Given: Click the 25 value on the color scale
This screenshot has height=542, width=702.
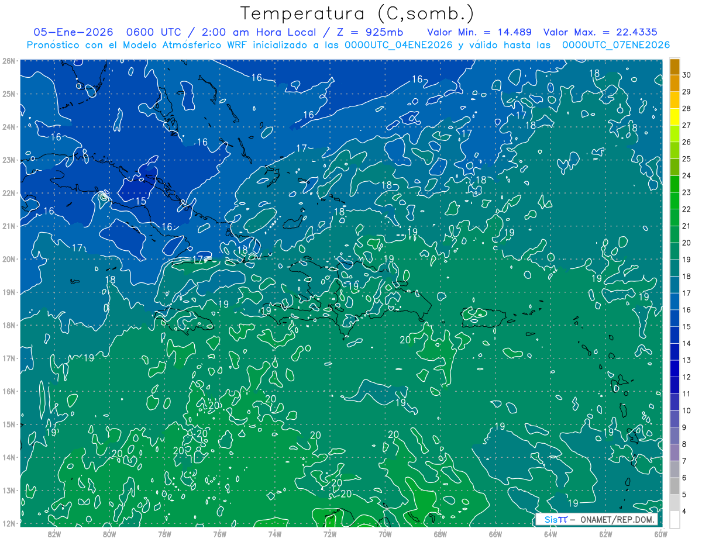Looking at the screenshot, I should tap(686, 158).
